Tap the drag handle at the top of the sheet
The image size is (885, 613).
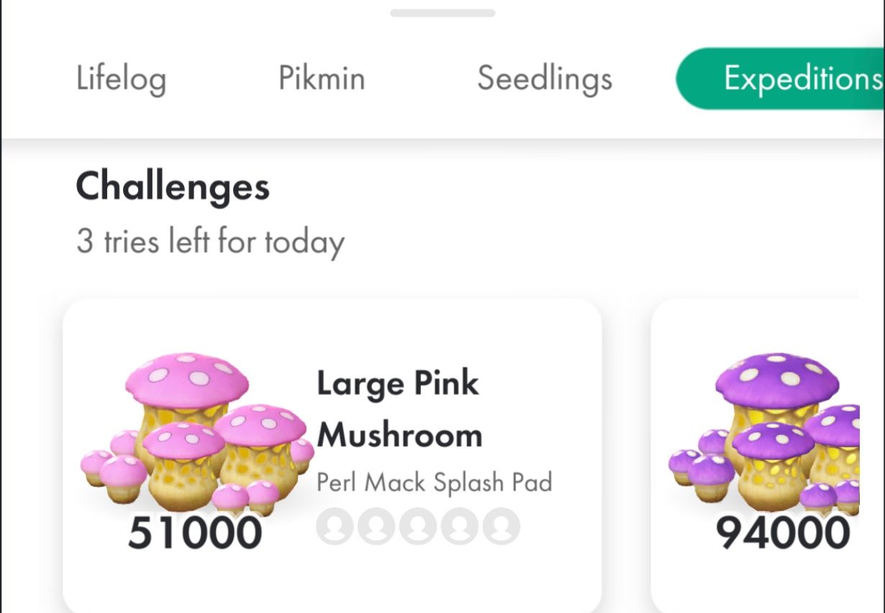point(442,11)
